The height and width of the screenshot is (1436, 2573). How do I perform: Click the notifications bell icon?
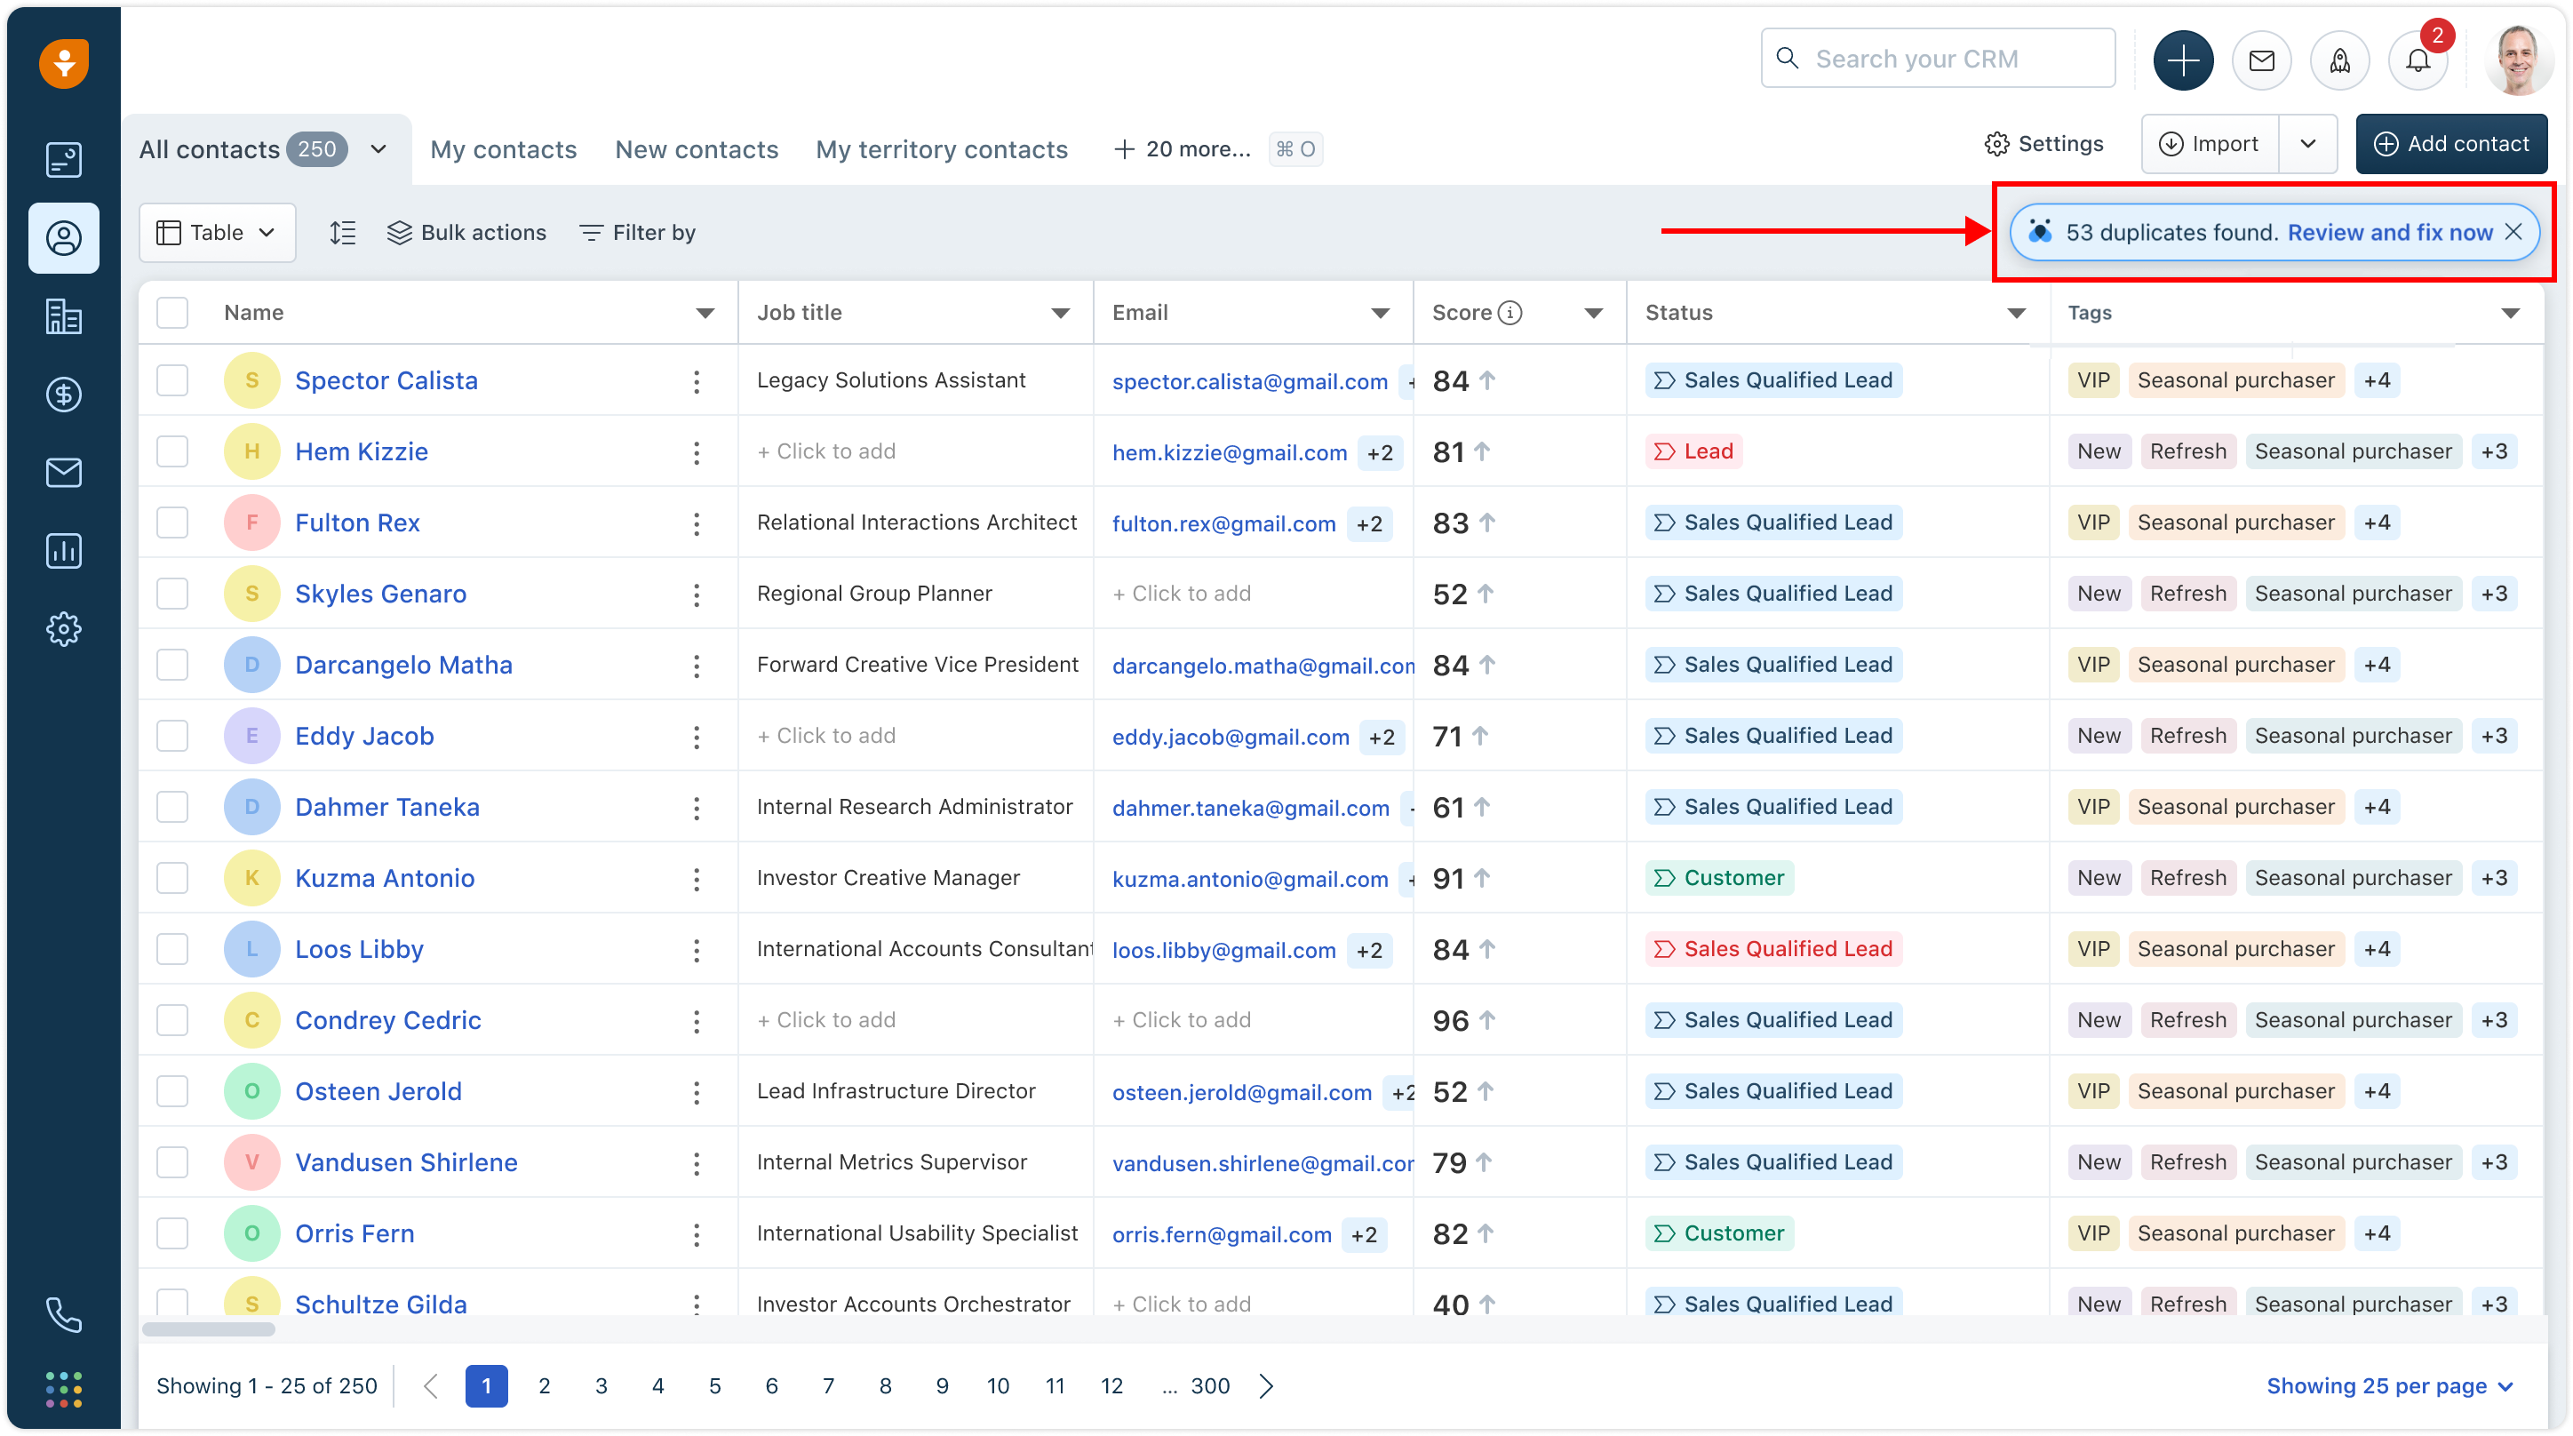pyautogui.click(x=2418, y=61)
